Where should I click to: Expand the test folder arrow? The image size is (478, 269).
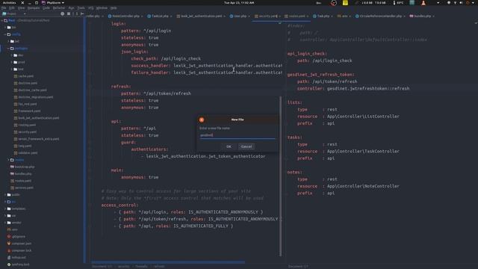coord(12,69)
